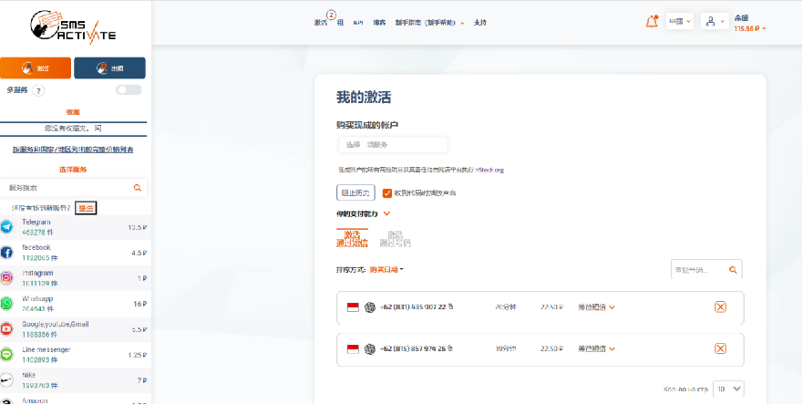Open the items-per-page dropdown showing 10
803x405 pixels.
(x=728, y=388)
